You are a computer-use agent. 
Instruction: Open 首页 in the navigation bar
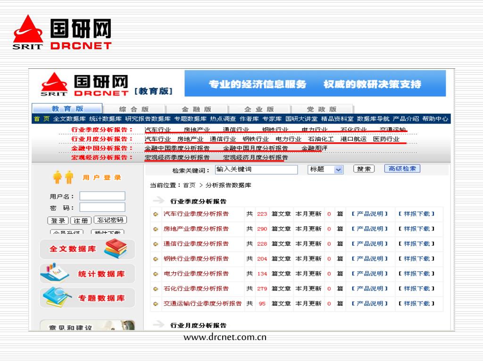coord(42,119)
